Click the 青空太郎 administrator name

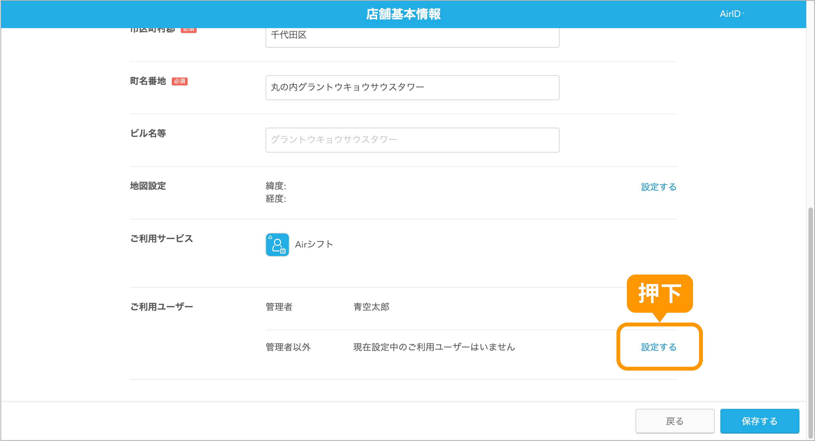pos(371,307)
